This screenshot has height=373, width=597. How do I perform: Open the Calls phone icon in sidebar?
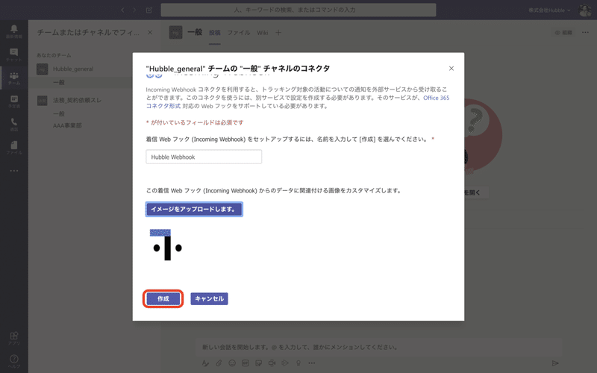(x=14, y=125)
